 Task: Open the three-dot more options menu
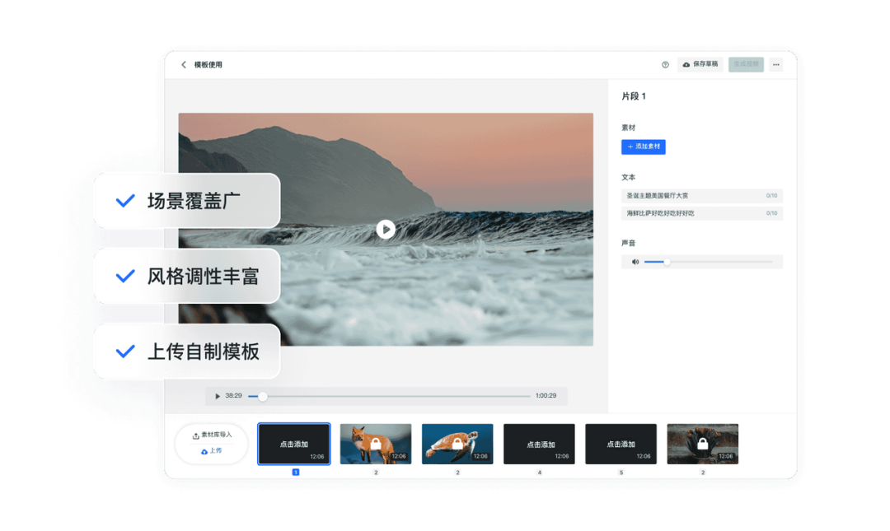coord(776,65)
